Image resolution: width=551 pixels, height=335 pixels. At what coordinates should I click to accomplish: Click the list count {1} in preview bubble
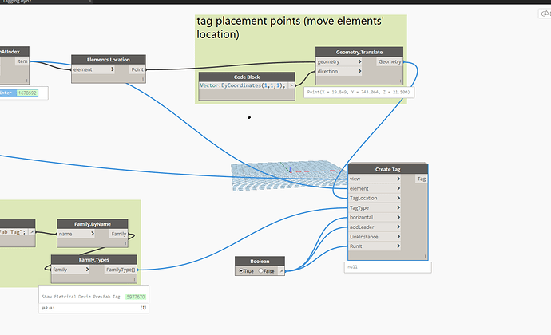point(144,308)
